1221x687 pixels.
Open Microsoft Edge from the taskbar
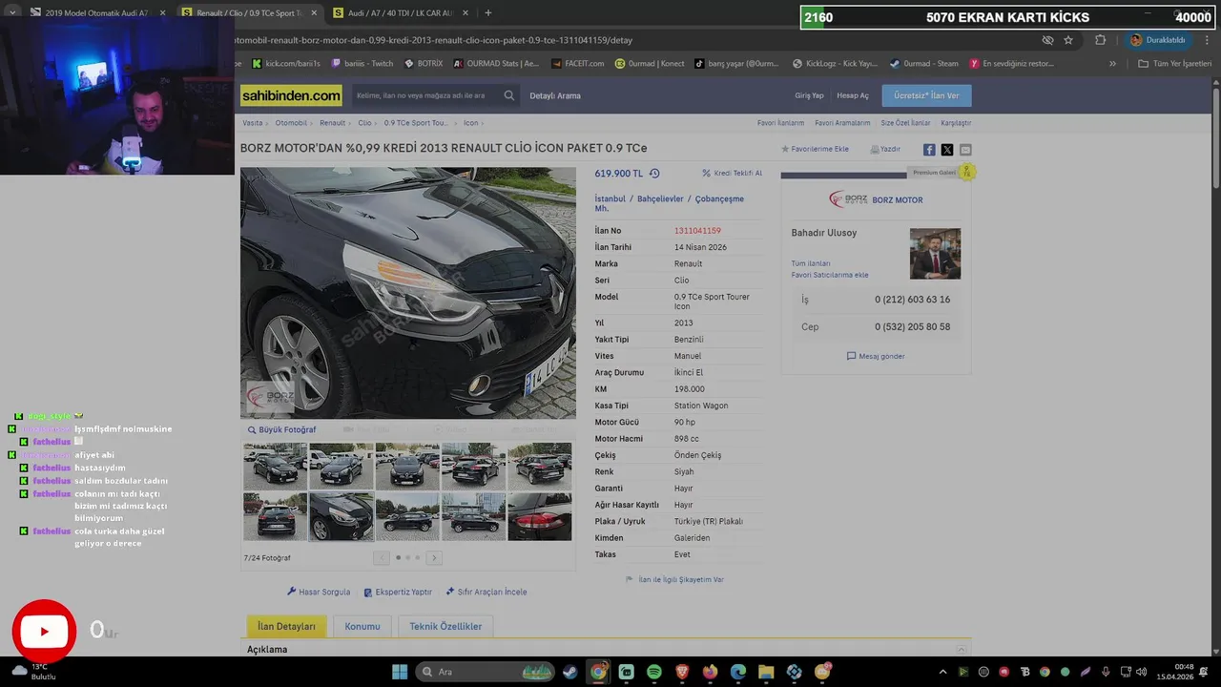[738, 672]
